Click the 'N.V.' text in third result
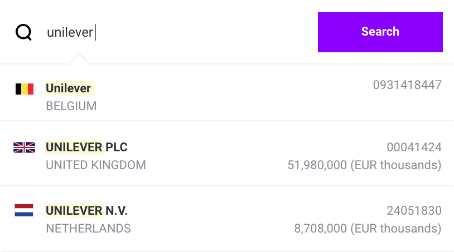The image size is (454, 252). tap(117, 210)
